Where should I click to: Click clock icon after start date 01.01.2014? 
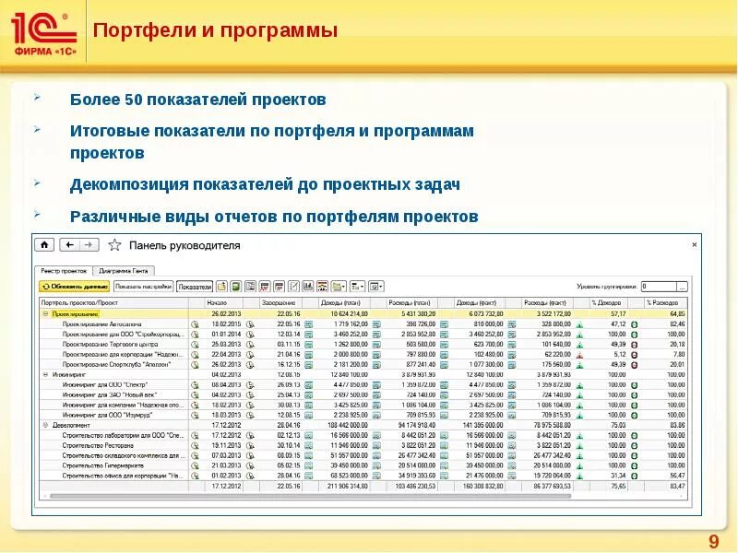[x=250, y=335]
